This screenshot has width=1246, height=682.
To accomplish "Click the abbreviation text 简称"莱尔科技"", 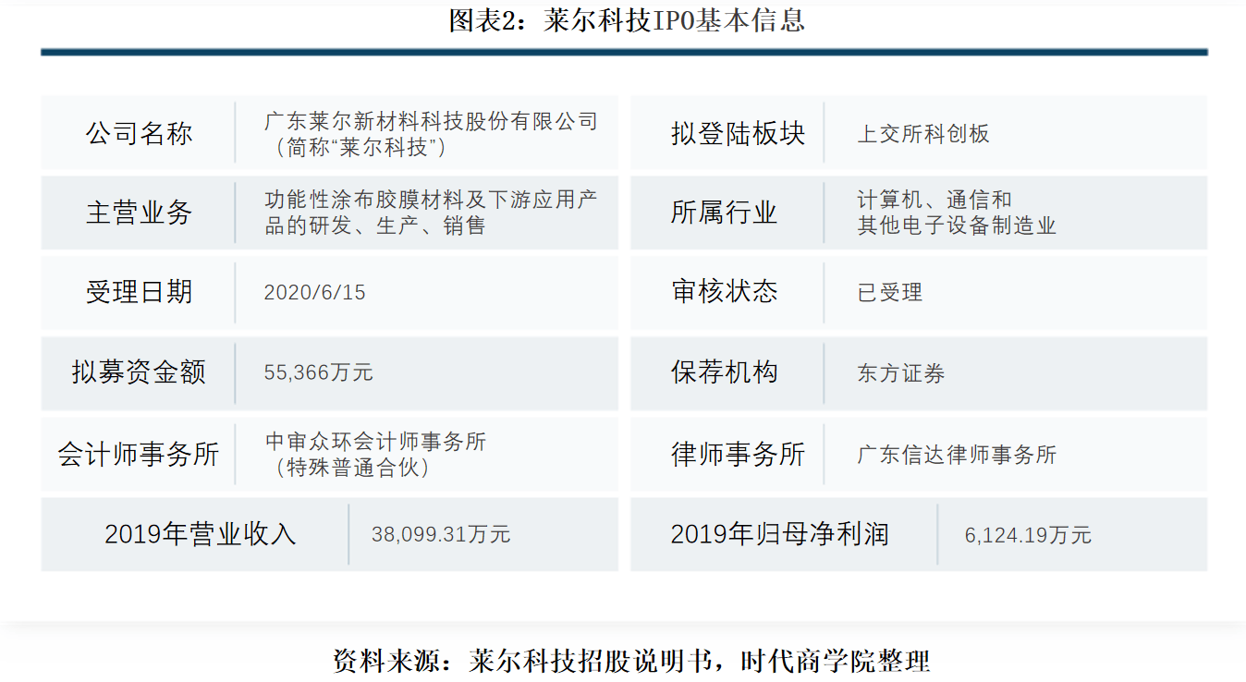I will [x=361, y=146].
